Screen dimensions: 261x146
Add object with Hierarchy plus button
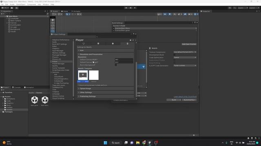click(2, 14)
